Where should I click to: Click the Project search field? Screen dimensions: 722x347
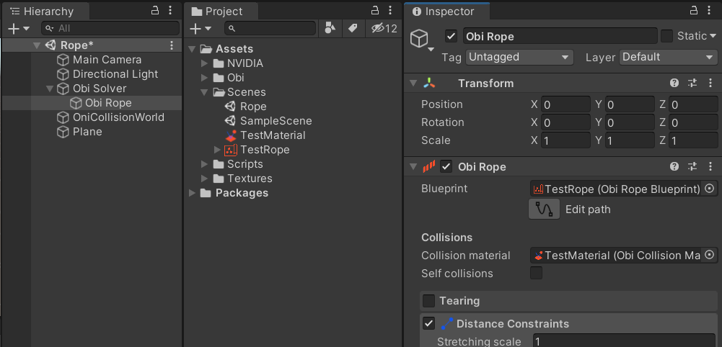[x=270, y=29]
